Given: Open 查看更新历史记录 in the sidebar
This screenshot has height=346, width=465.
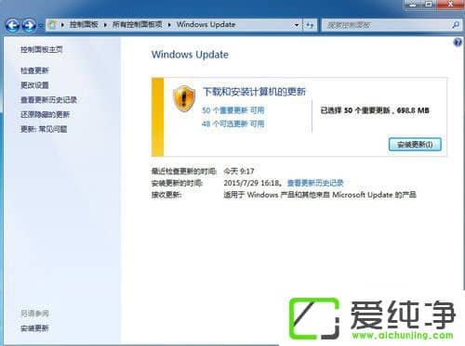Looking at the screenshot, I should (48, 100).
